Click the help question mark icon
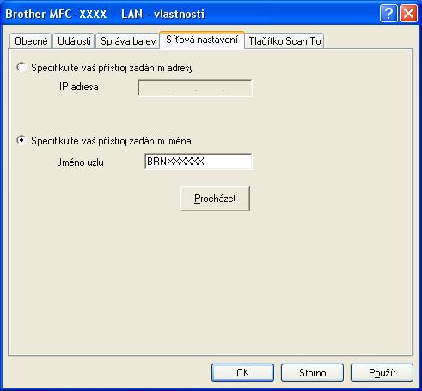422x391 pixels. pyautogui.click(x=388, y=14)
